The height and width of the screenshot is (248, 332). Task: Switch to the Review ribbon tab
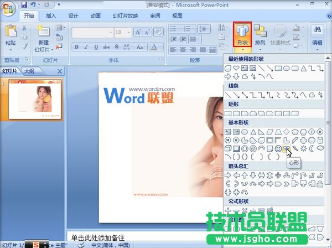click(155, 15)
